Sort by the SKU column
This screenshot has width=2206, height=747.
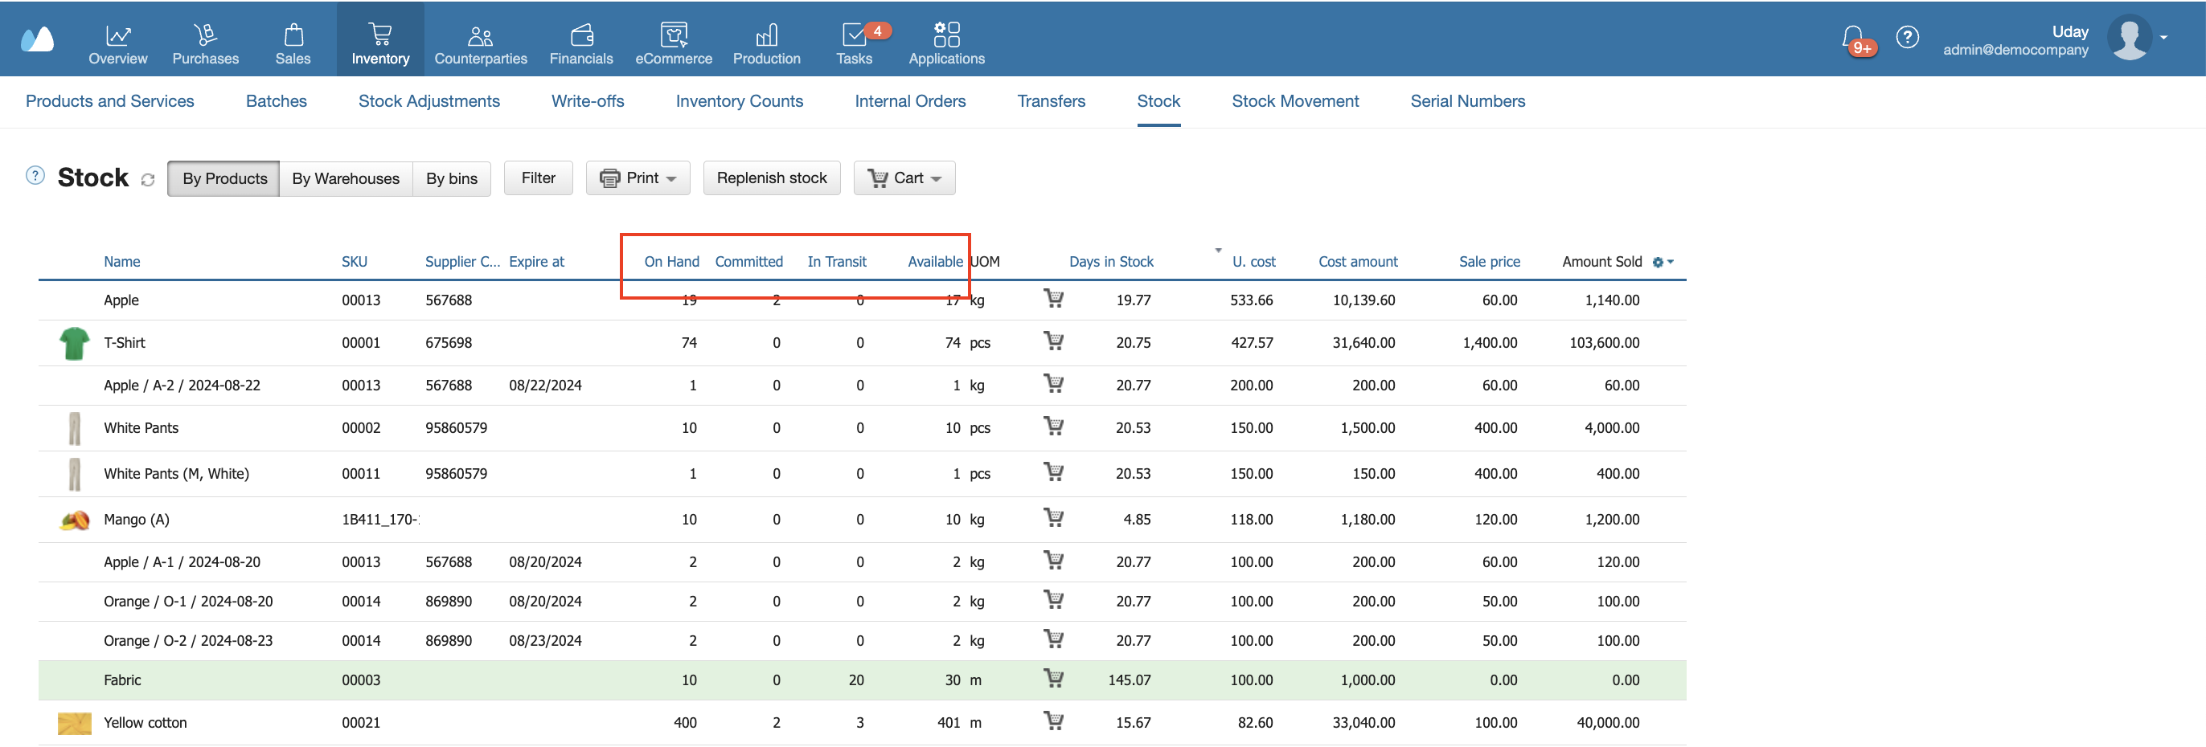click(x=355, y=262)
